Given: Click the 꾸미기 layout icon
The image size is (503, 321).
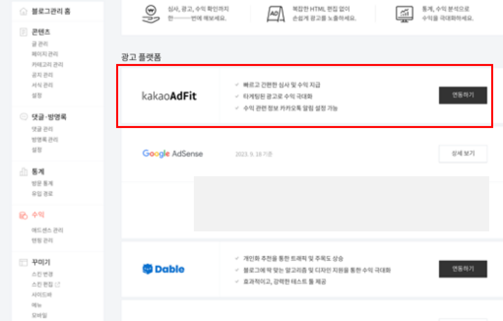Looking at the screenshot, I should click(x=24, y=262).
